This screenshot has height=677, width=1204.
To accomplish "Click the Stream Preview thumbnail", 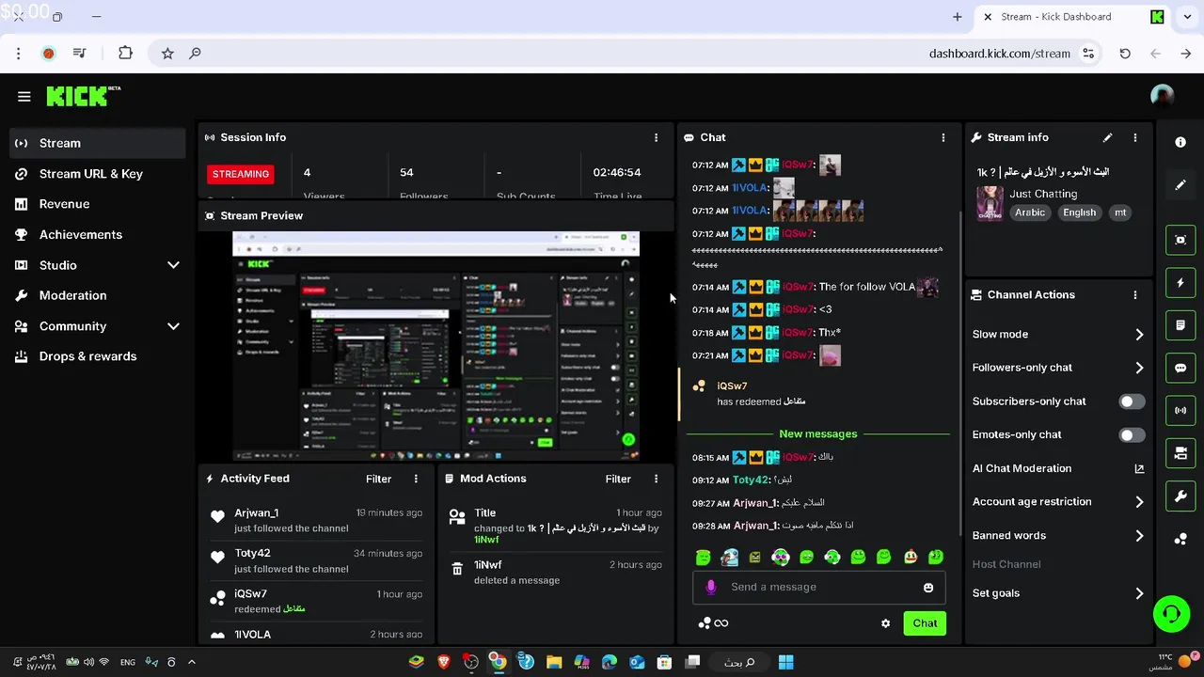I will tap(436, 346).
